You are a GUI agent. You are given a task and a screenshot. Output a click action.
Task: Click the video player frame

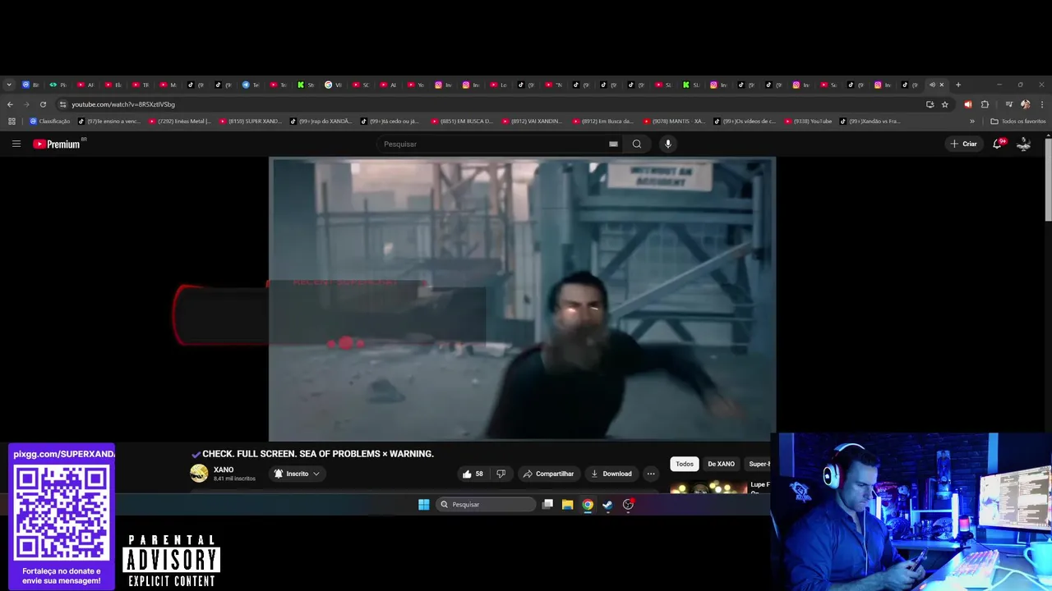[x=522, y=300]
